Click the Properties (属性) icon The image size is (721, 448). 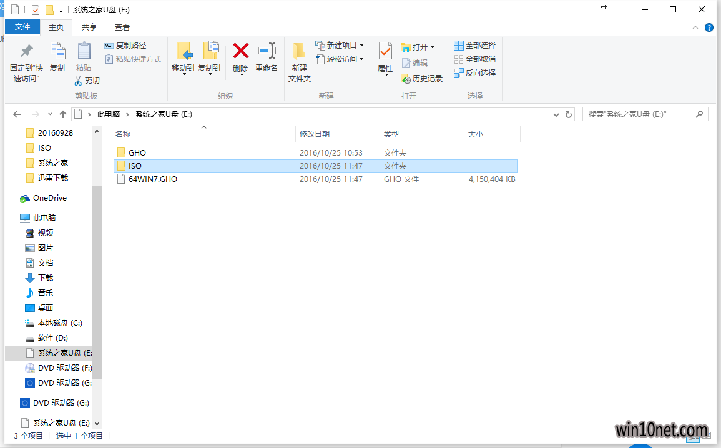tap(385, 52)
